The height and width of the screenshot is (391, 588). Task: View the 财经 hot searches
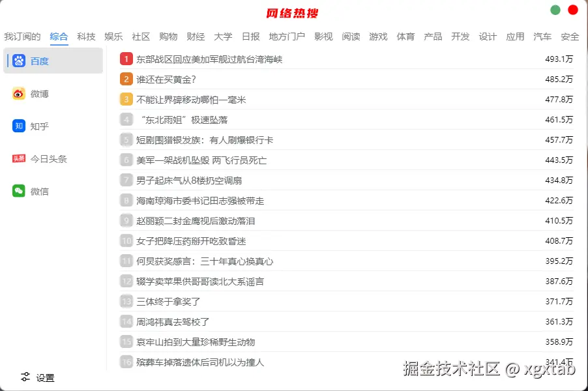point(196,37)
